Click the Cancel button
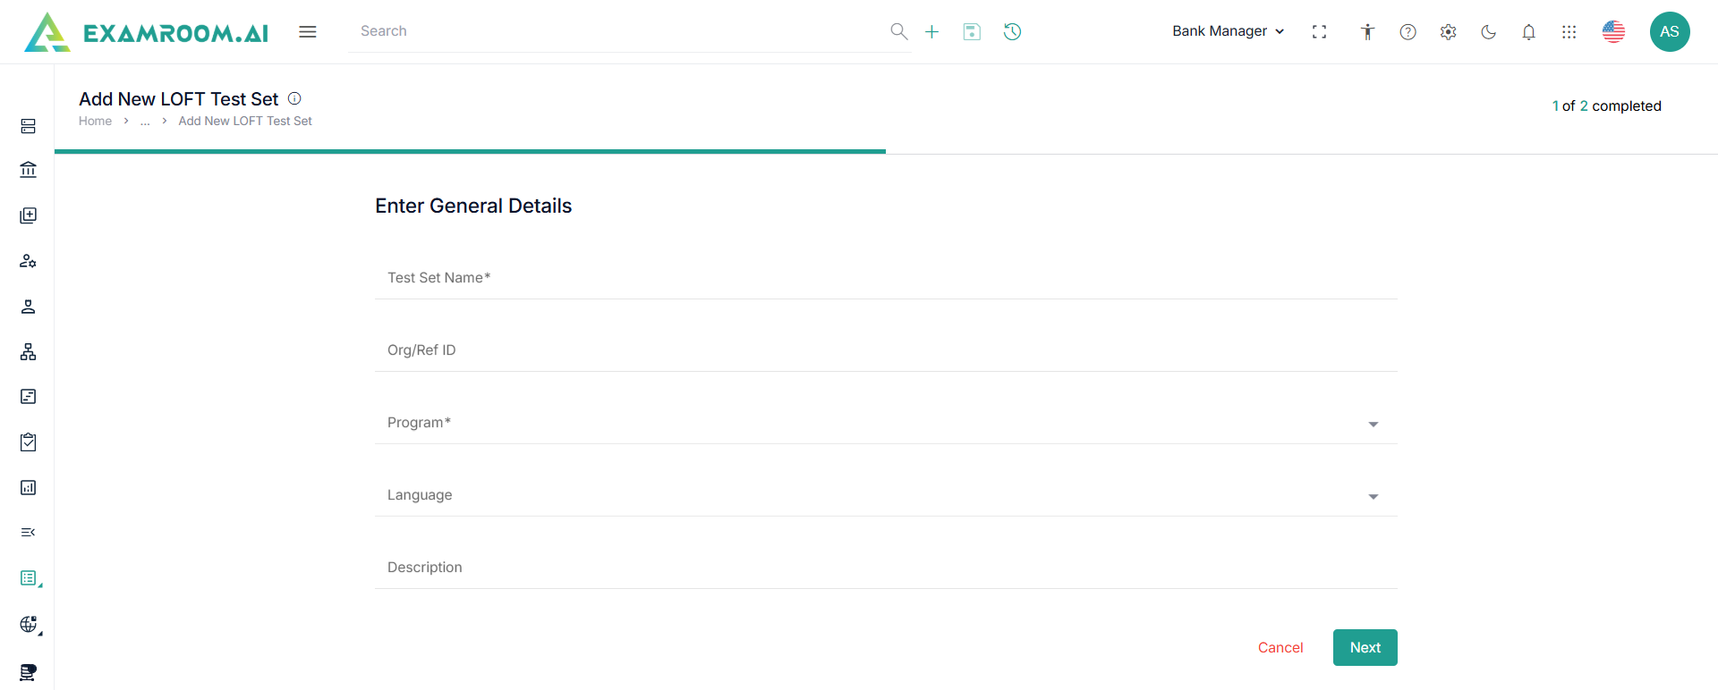 1280,647
